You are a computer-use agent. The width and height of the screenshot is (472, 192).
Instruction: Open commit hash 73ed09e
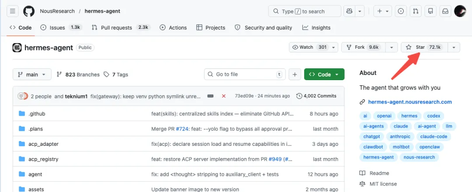click(244, 96)
